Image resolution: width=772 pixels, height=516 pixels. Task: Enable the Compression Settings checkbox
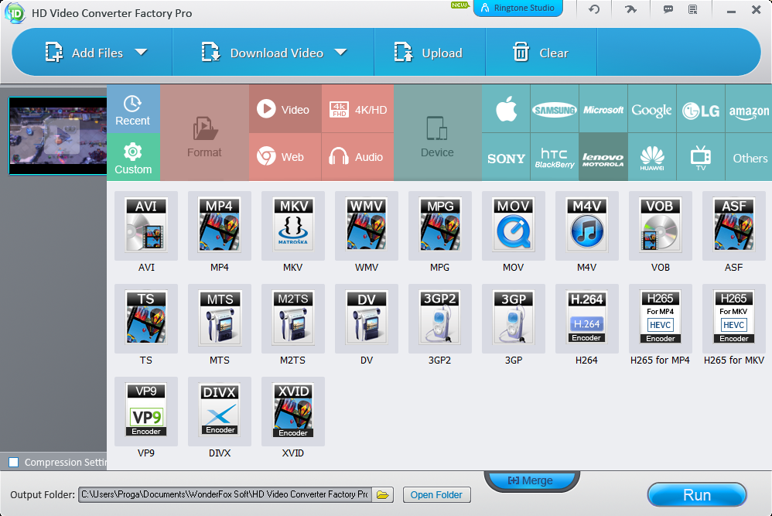[13, 463]
